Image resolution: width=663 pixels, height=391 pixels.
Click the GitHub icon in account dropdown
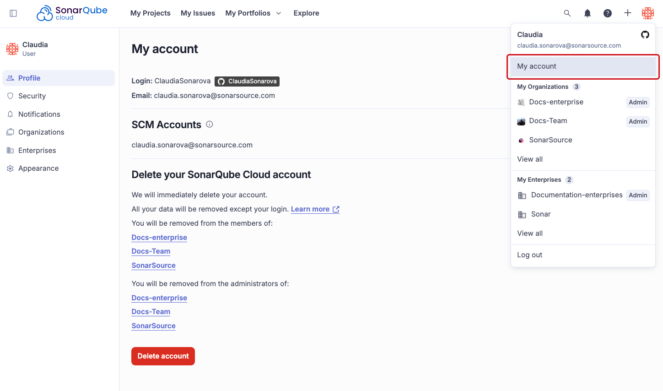pyautogui.click(x=645, y=35)
